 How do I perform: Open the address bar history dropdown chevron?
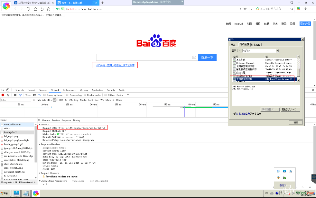[252, 9]
